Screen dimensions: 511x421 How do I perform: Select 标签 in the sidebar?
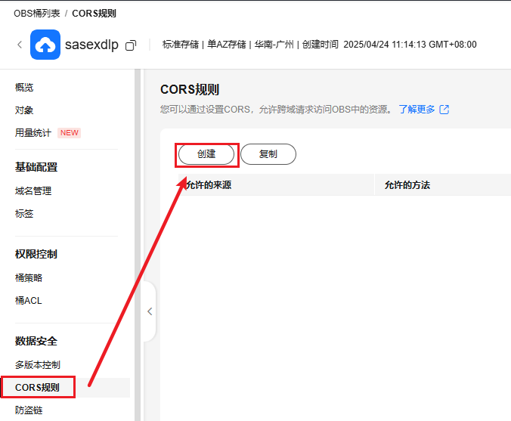pos(24,214)
